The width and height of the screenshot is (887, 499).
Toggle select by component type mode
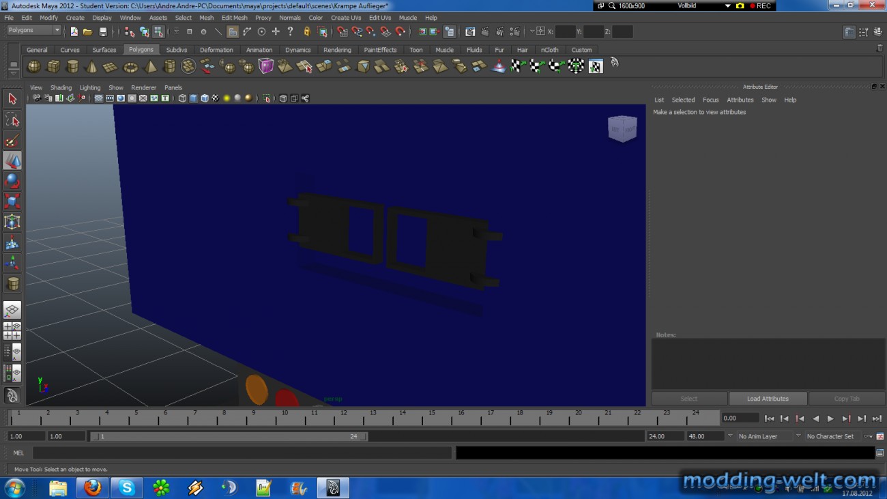pos(158,31)
